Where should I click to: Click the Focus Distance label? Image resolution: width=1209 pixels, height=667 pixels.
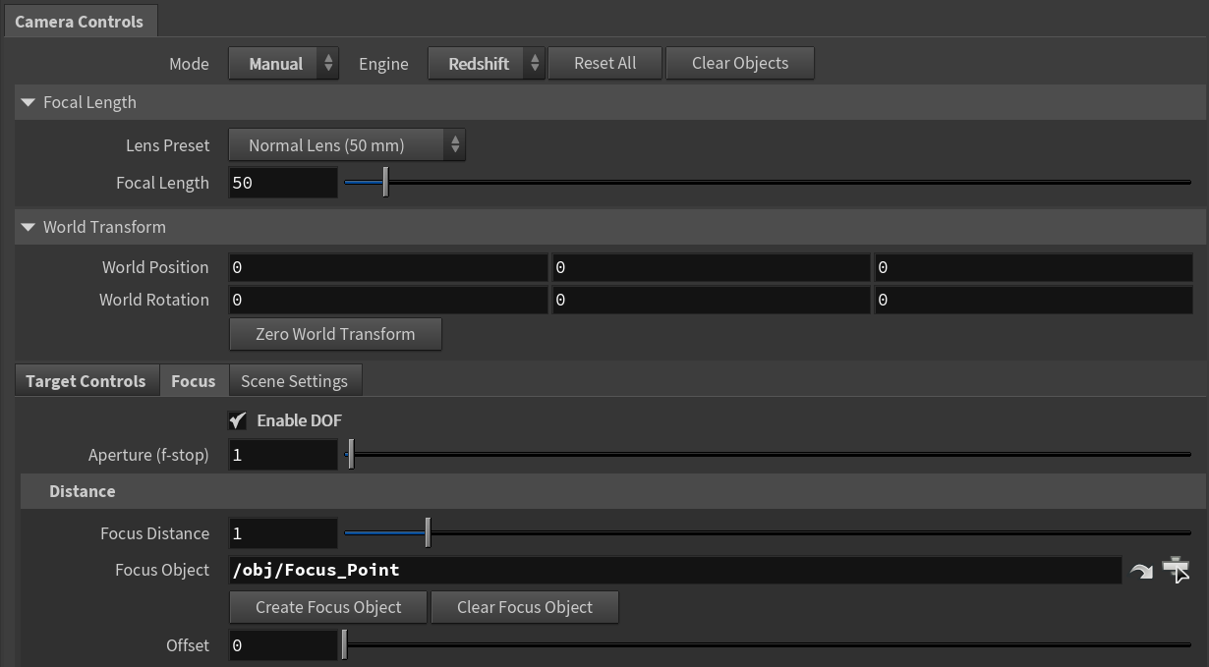(x=154, y=533)
